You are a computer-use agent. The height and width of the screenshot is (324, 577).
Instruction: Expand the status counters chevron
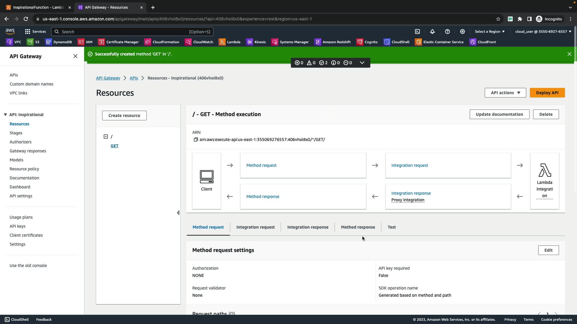tap(362, 63)
